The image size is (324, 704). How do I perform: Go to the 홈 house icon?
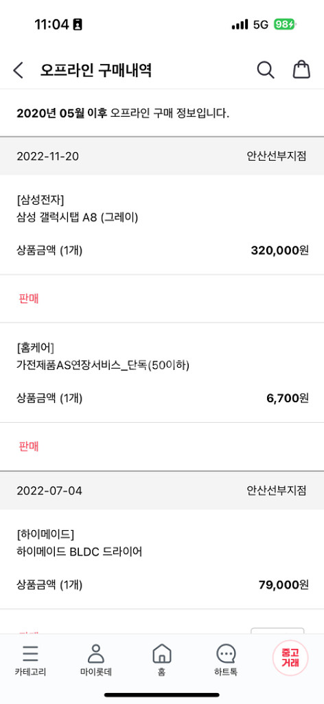[x=162, y=654]
